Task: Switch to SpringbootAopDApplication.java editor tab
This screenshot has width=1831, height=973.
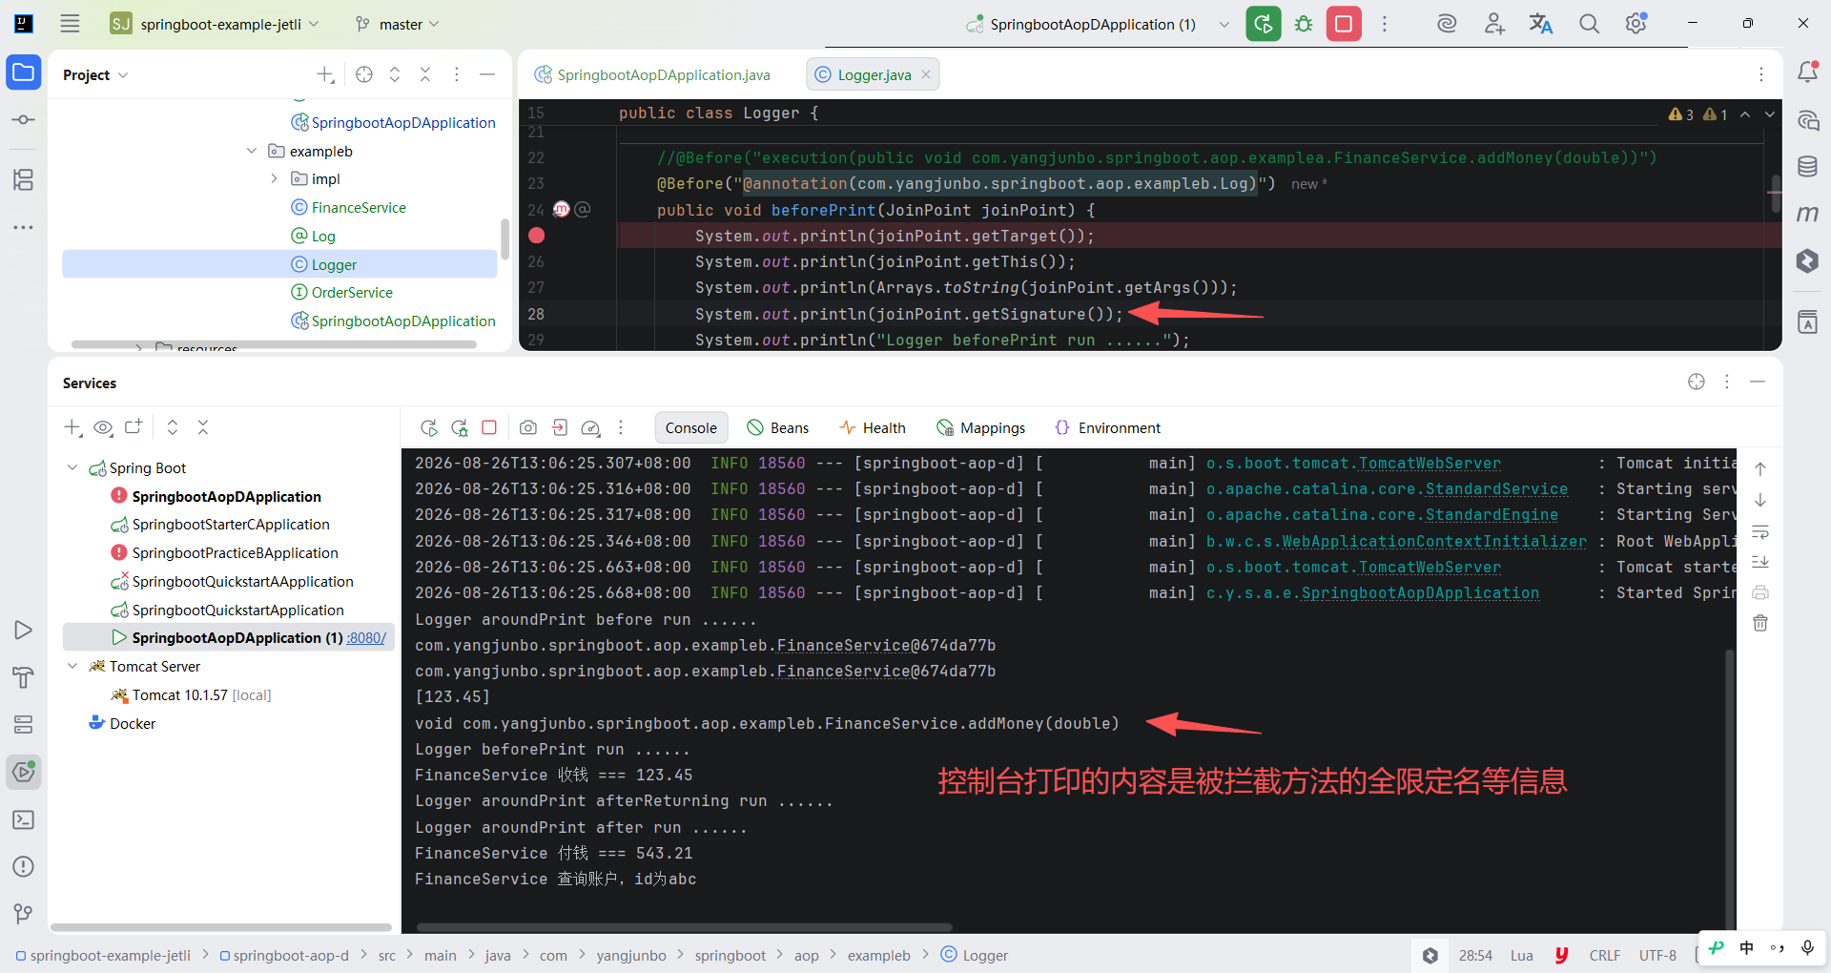Action: tap(652, 74)
